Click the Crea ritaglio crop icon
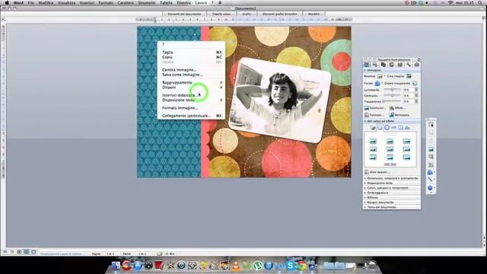 (409, 76)
